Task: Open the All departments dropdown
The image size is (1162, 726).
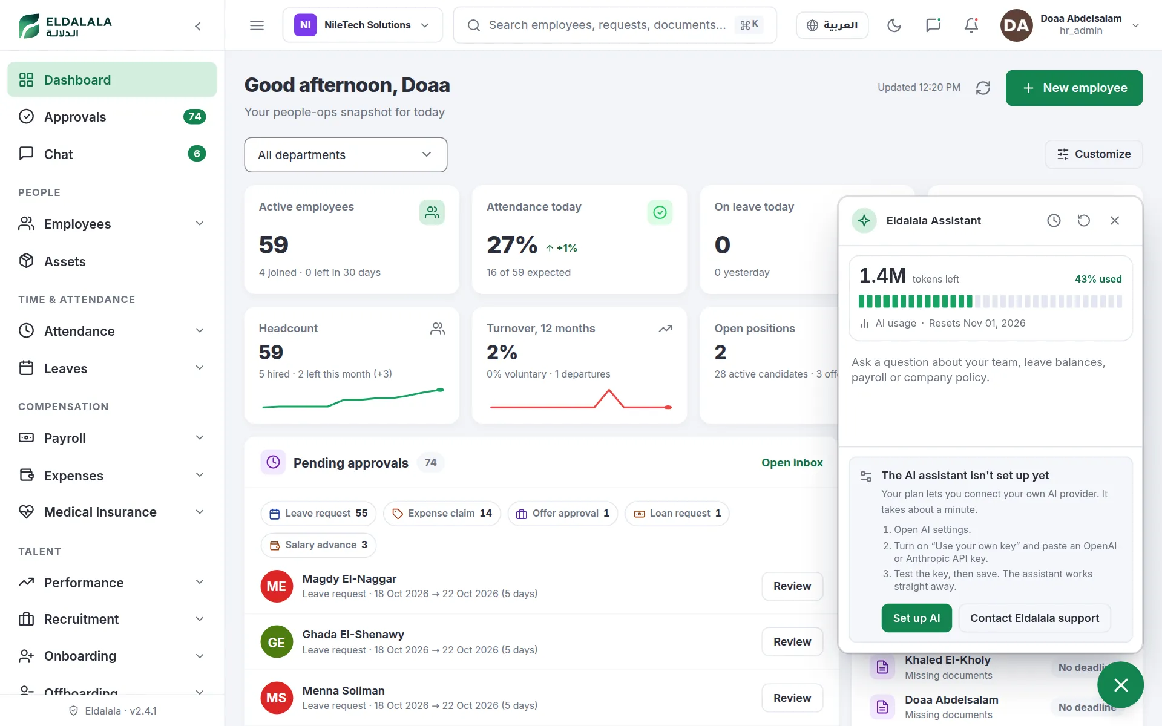Action: [x=346, y=155]
